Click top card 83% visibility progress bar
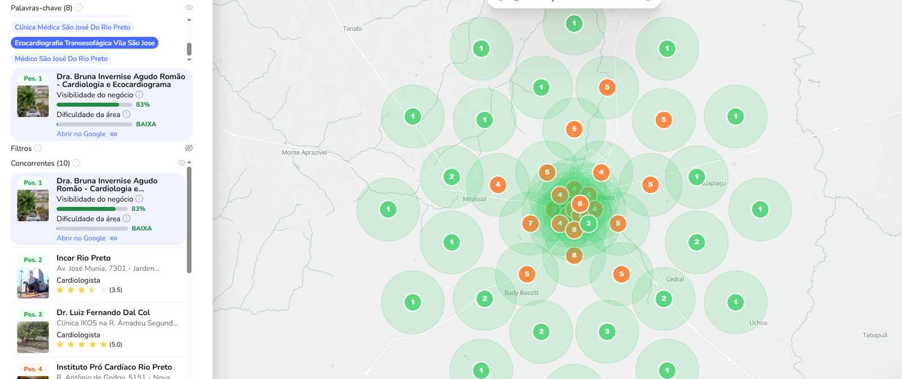 coord(94,105)
